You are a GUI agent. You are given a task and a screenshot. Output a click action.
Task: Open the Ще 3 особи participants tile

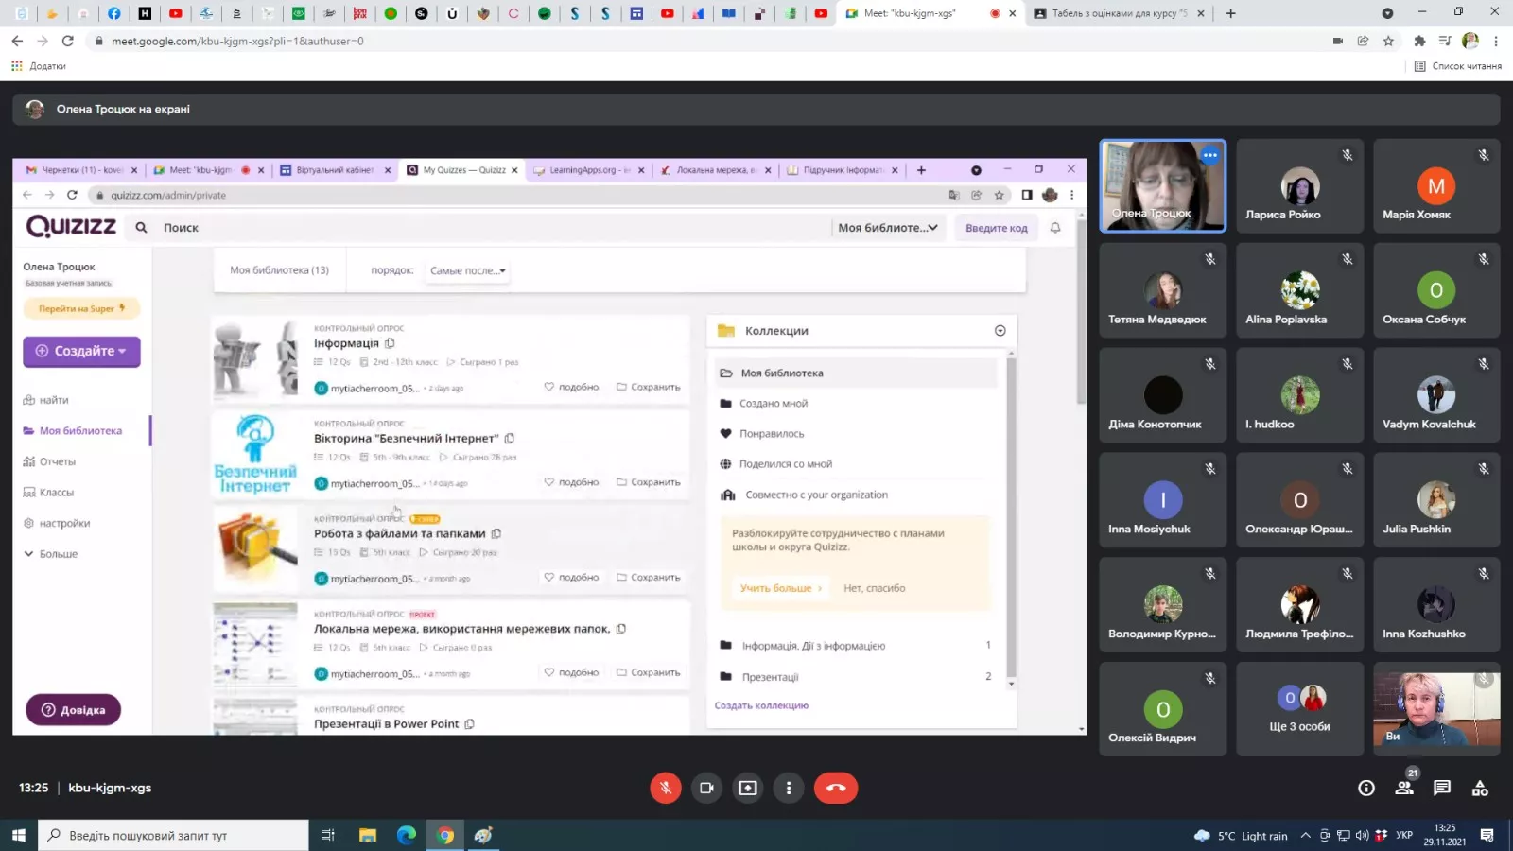coord(1299,709)
